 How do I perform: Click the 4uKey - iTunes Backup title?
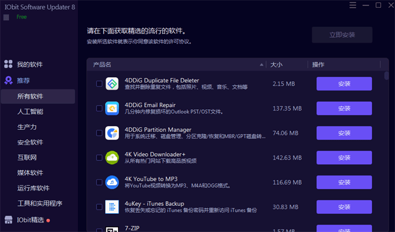pos(154,204)
